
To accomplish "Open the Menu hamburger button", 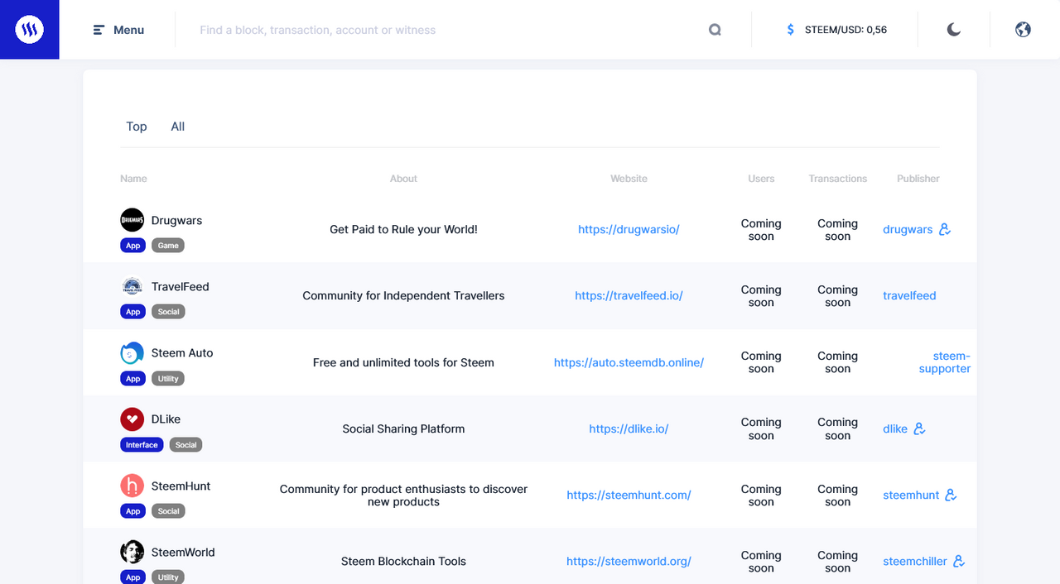I will (x=118, y=30).
